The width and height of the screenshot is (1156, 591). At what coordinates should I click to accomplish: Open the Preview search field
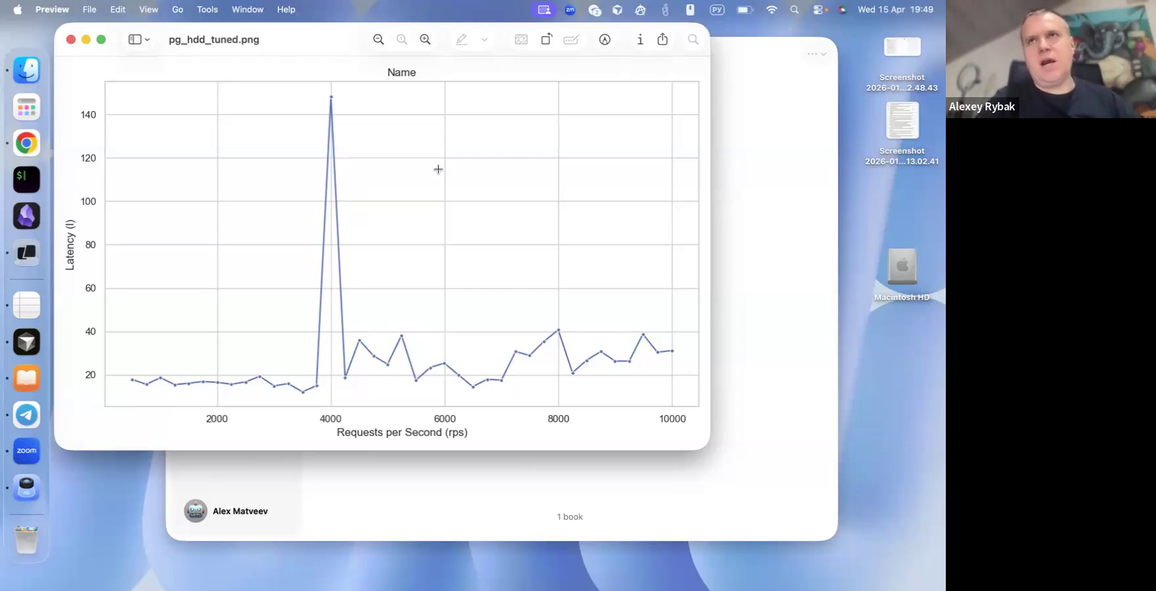tap(693, 39)
